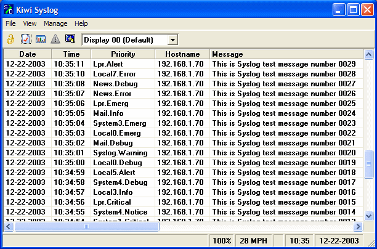Select the Local0.Emerg priority cell
377x249 pixels.
click(x=123, y=133)
